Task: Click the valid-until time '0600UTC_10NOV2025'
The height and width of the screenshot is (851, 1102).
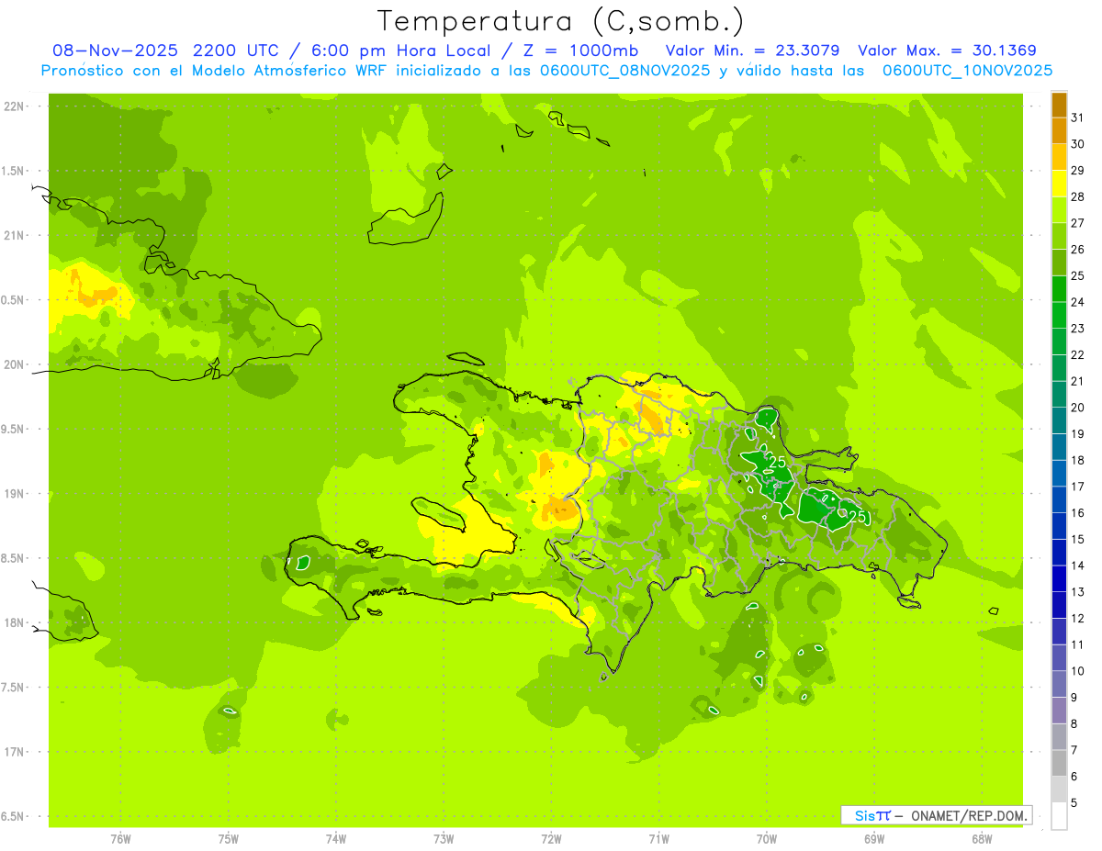Action: (x=967, y=71)
